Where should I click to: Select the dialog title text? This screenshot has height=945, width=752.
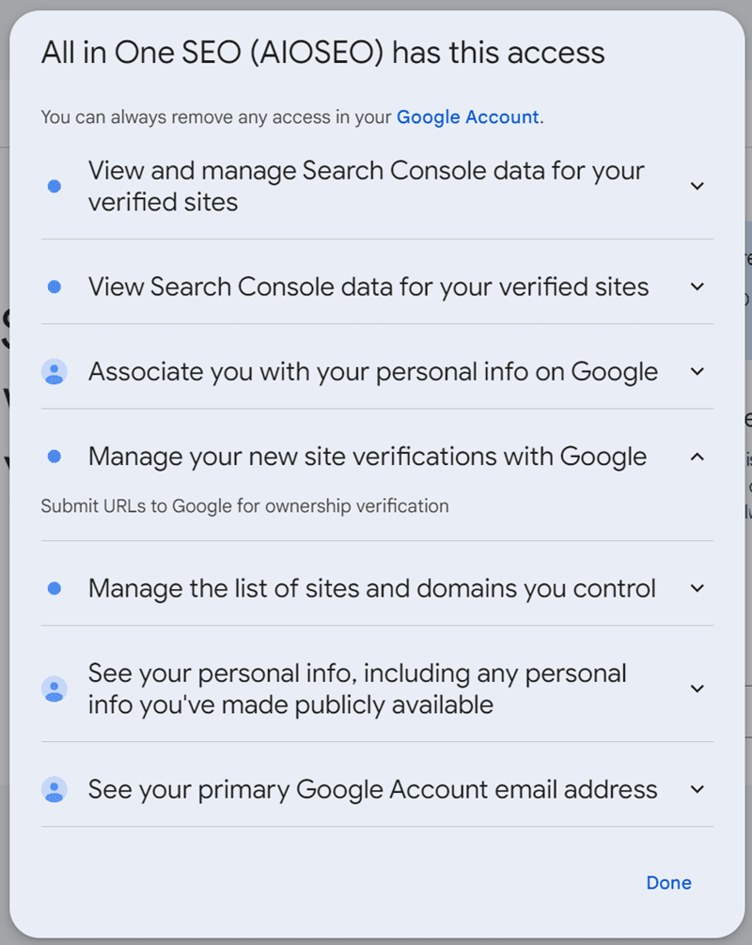[x=322, y=53]
